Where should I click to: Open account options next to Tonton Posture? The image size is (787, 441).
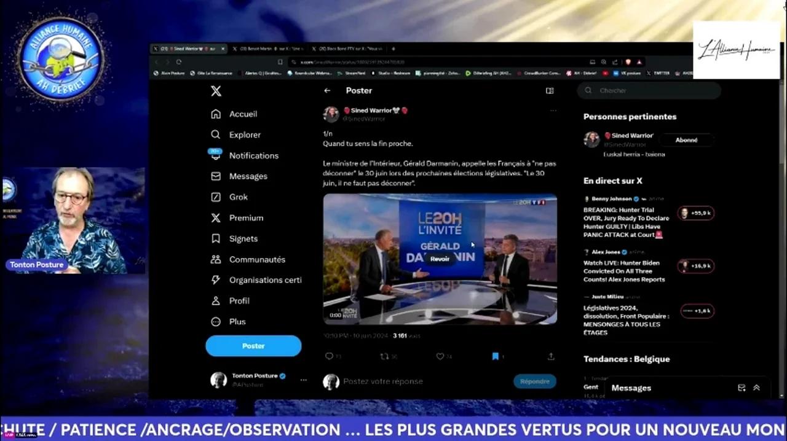[x=303, y=380]
